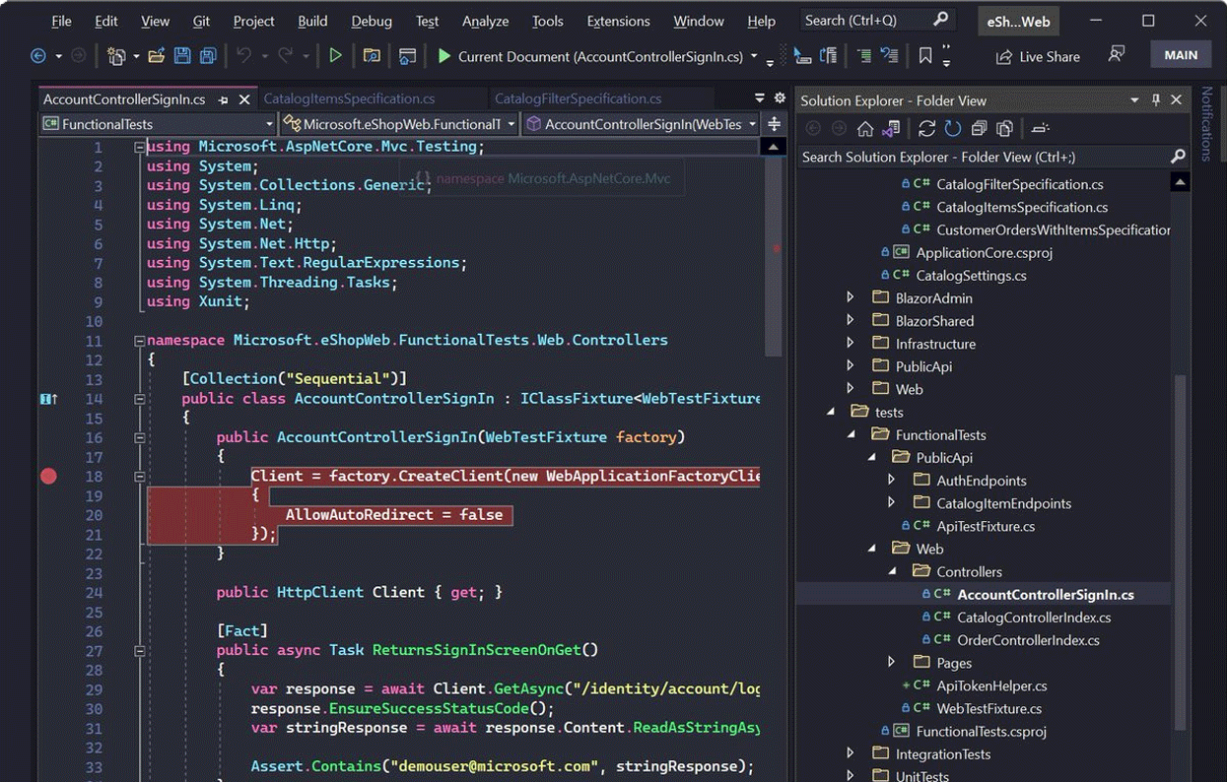Open the document tabs overflow dropdown
Image resolution: width=1227 pixels, height=782 pixels.
pyautogui.click(x=760, y=98)
